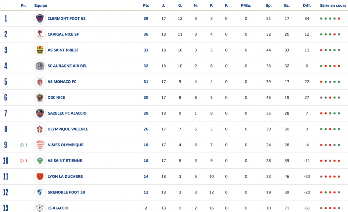Click the Nimes Olympique club logo

40,145
